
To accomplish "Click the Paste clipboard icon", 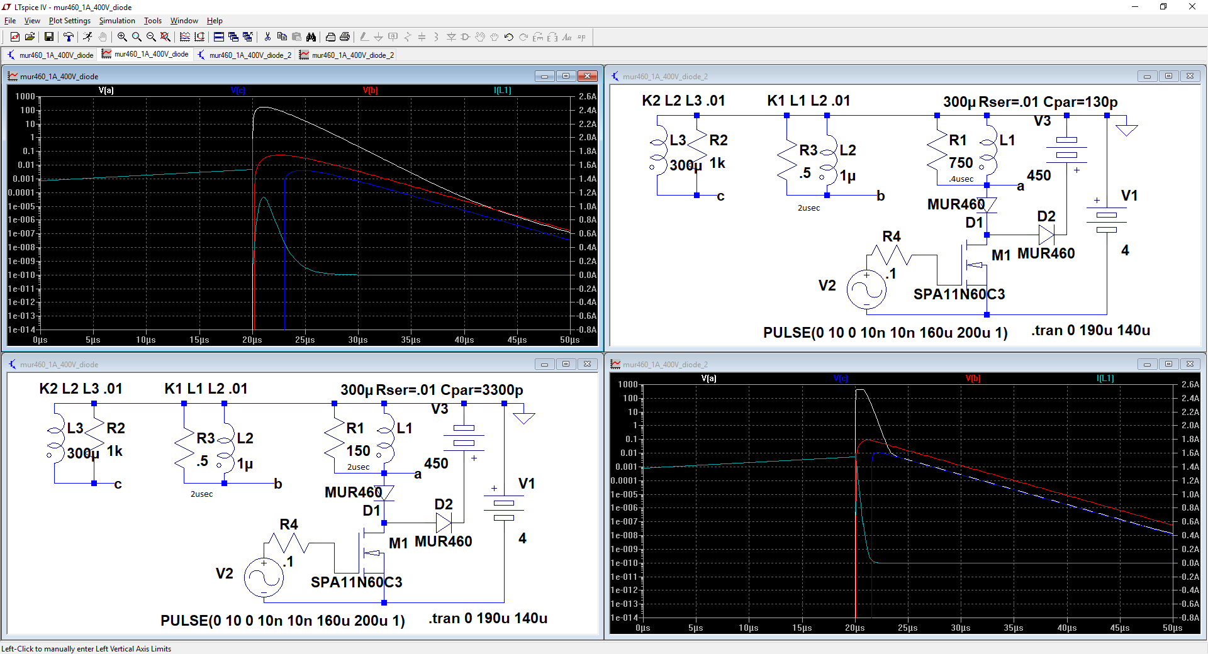I will pos(296,37).
